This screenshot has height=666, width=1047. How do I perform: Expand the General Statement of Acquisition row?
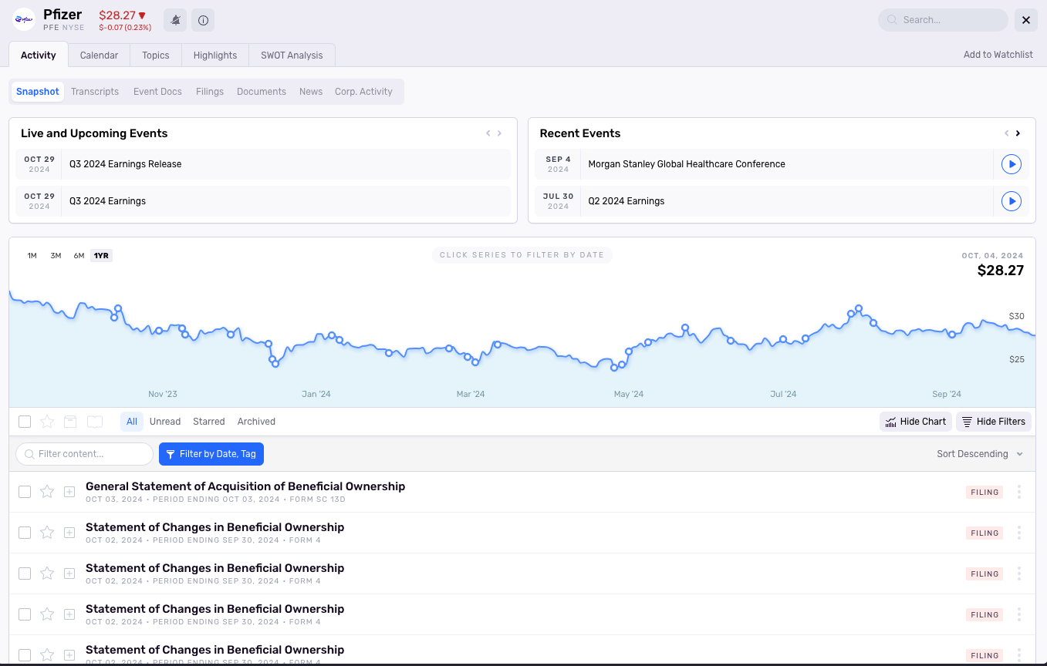(69, 492)
